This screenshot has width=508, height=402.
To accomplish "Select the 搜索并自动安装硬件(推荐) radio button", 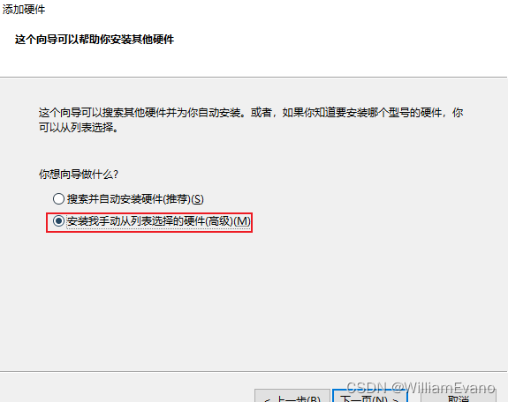I will pyautogui.click(x=58, y=199).
